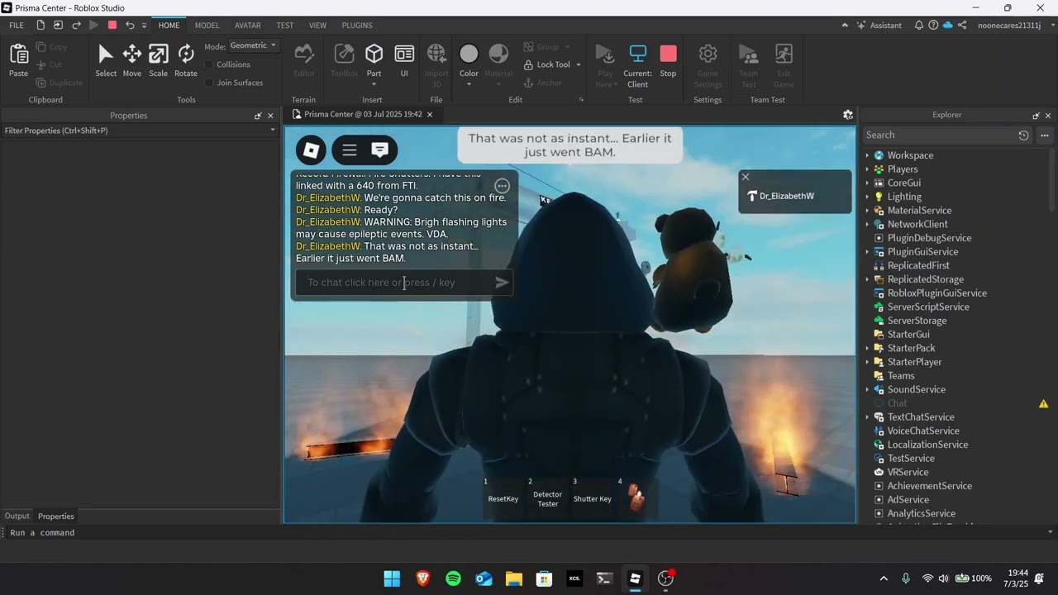Expand the StarterPlayer node
Image resolution: width=1058 pixels, height=595 pixels.
pyautogui.click(x=867, y=362)
